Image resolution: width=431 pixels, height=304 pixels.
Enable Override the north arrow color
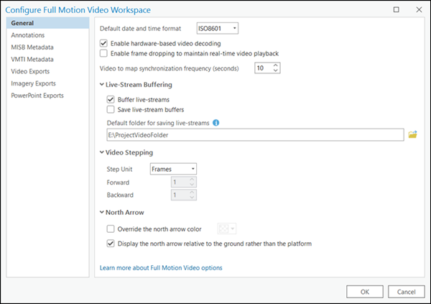coord(111,229)
